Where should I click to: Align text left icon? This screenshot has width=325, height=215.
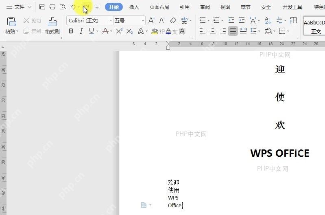click(202, 31)
